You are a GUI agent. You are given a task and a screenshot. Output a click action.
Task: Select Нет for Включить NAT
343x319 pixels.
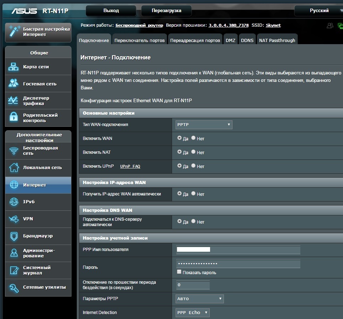(193, 152)
